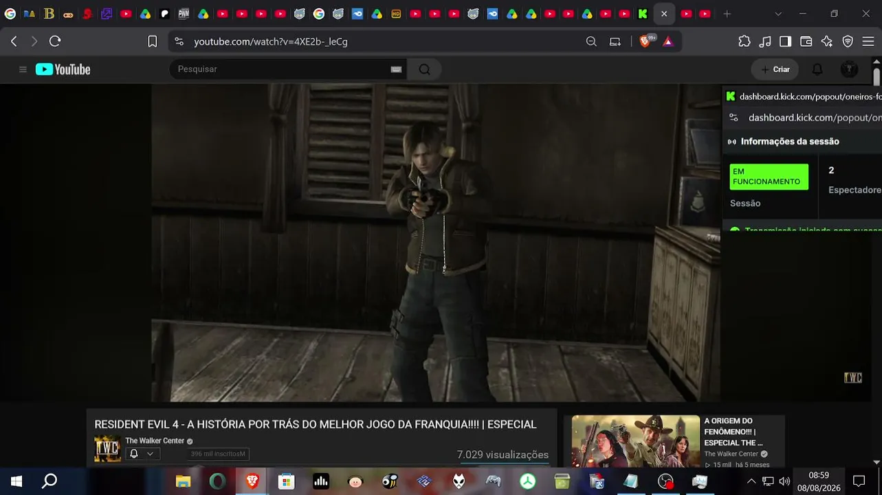Open The Walker Center channel avatar
The image size is (882, 495).
pos(107,448)
